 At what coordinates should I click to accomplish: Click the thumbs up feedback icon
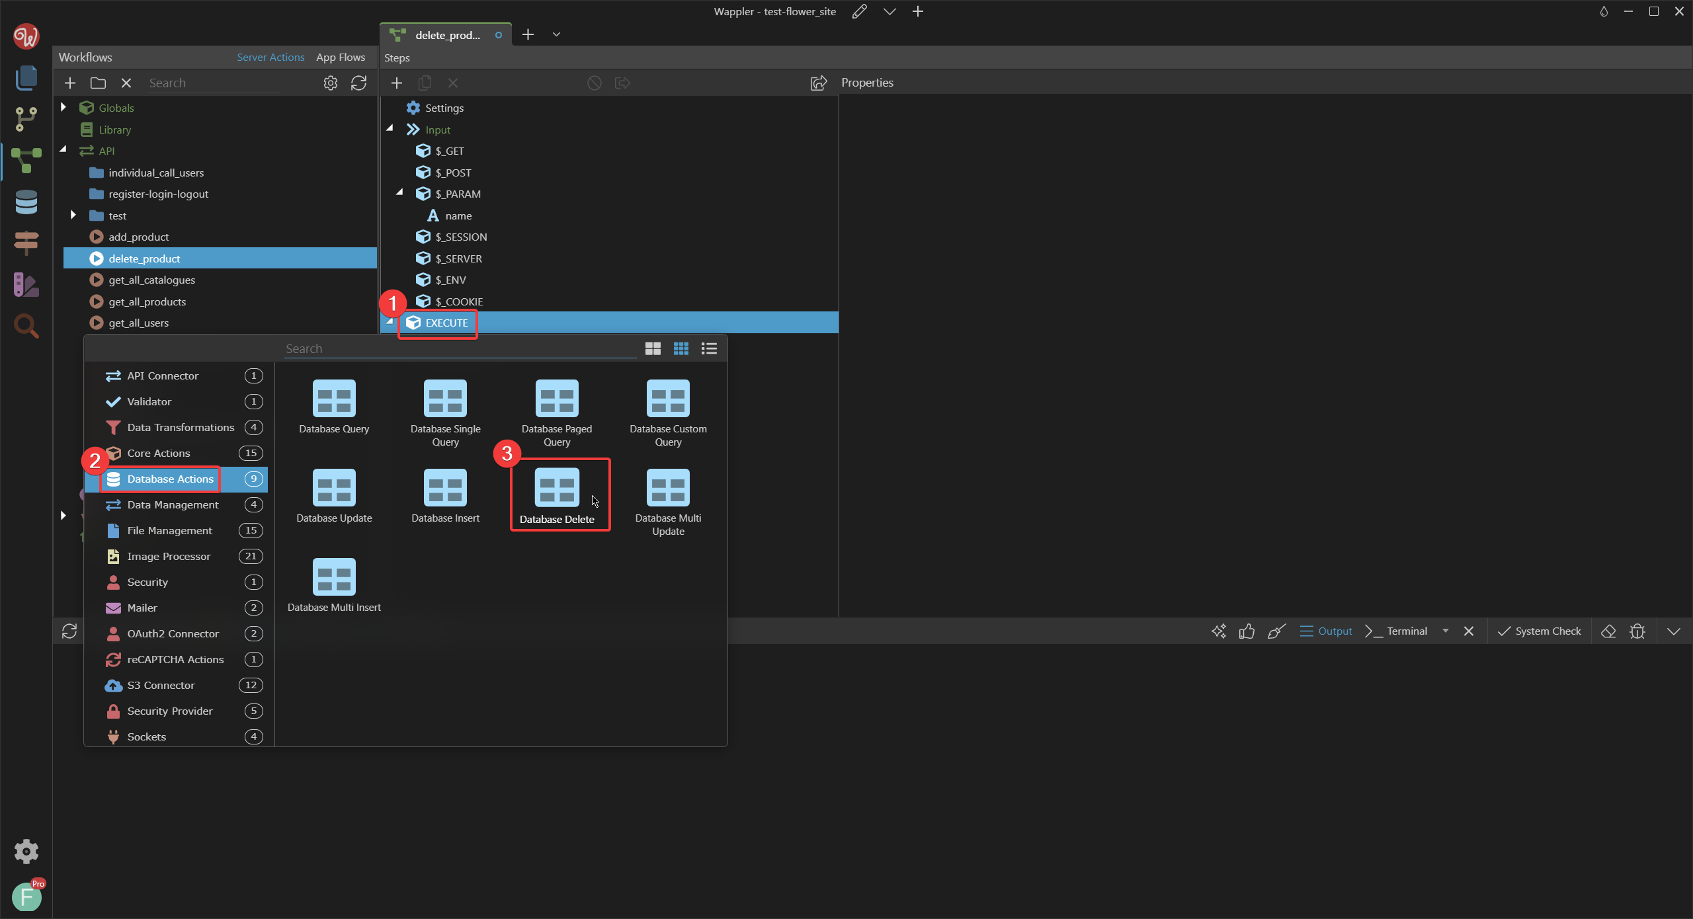coord(1247,631)
